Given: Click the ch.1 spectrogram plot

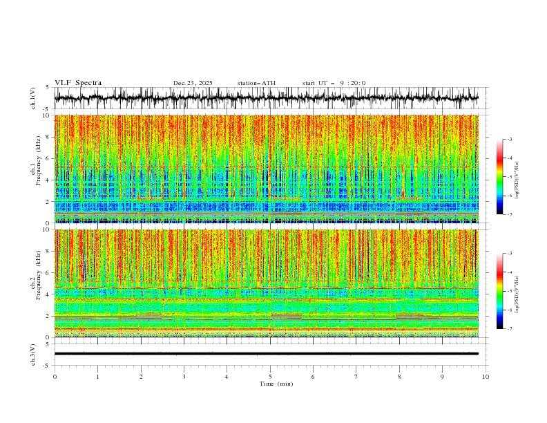Looking at the screenshot, I should 266,169.
